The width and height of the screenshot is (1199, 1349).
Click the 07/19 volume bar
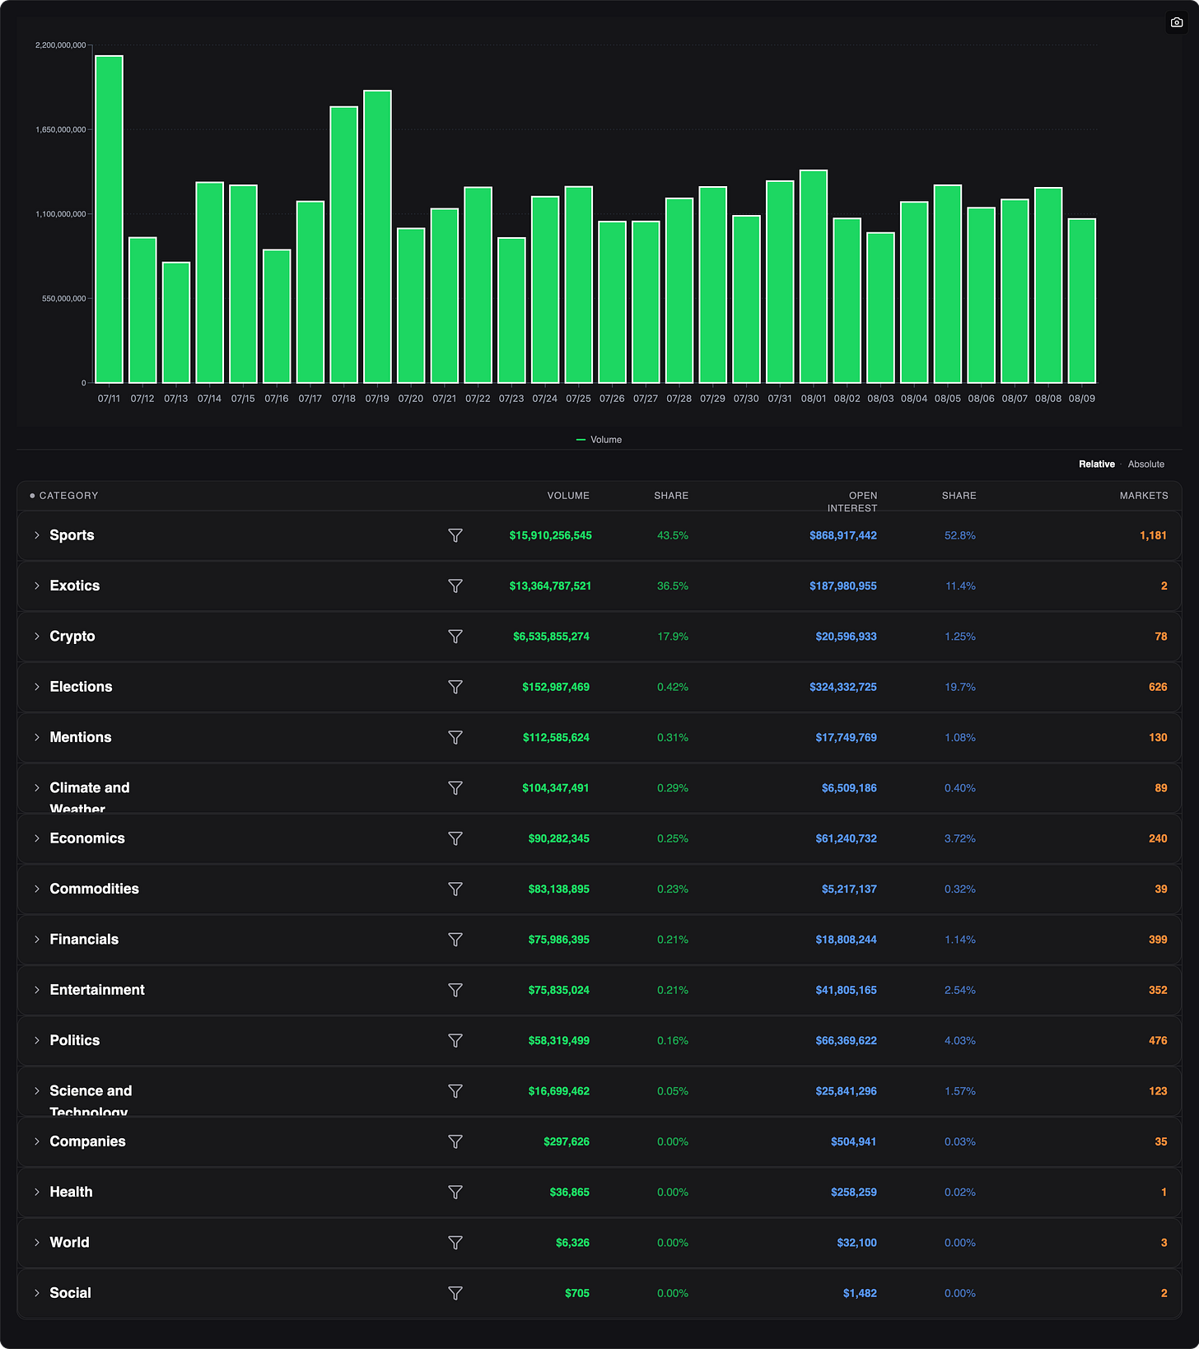(x=377, y=236)
